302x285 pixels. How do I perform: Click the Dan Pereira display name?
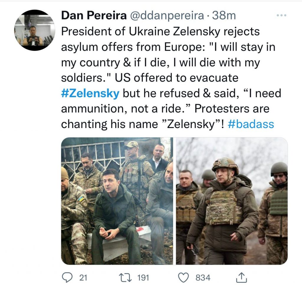94,16
